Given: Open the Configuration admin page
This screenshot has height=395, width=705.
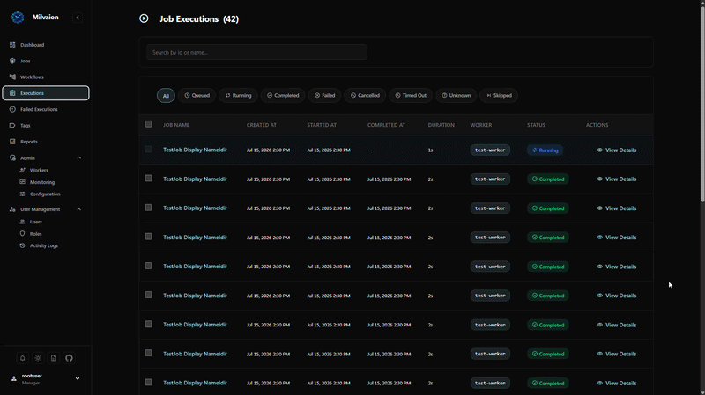Looking at the screenshot, I should pos(45,194).
